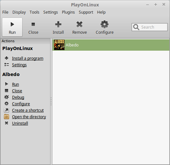This screenshot has width=170, height=165.
Task: Maximize the PlayOnLinux window
Action: click(156, 5)
